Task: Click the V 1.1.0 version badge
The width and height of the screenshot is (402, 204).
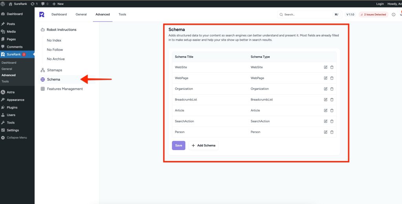Action: [x=350, y=14]
